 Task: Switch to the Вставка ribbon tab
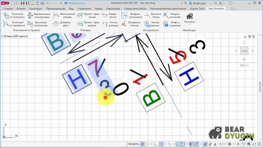[21, 9]
